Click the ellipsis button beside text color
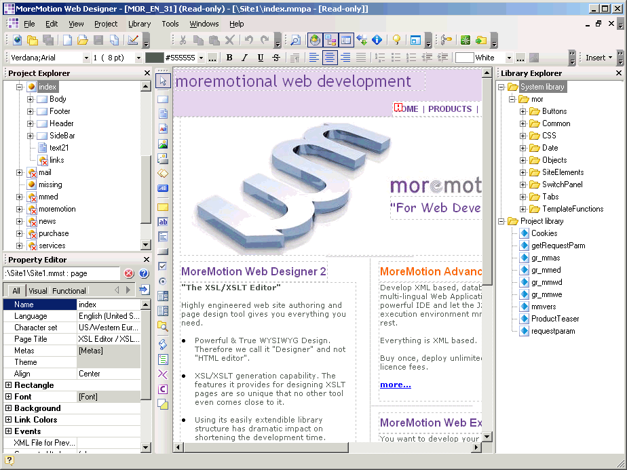The image size is (627, 470). (212, 58)
